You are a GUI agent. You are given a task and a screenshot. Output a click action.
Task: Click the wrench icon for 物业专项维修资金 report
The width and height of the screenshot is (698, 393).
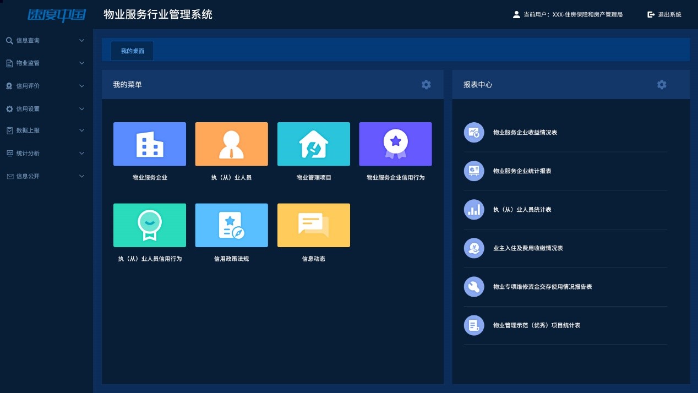click(x=473, y=287)
